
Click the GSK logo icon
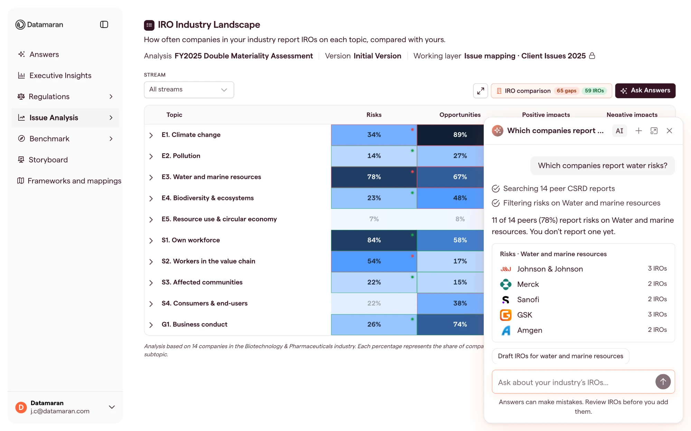[506, 315]
